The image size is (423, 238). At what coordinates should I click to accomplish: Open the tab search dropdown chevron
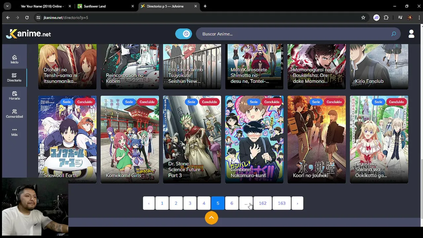click(x=7, y=6)
